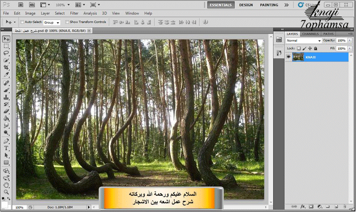This screenshot has height=212, width=356.
Task: Select the Rectangular Marquee tool
Action: pos(7,46)
